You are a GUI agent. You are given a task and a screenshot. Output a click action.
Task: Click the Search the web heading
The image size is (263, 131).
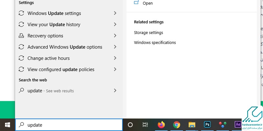pos(33,80)
